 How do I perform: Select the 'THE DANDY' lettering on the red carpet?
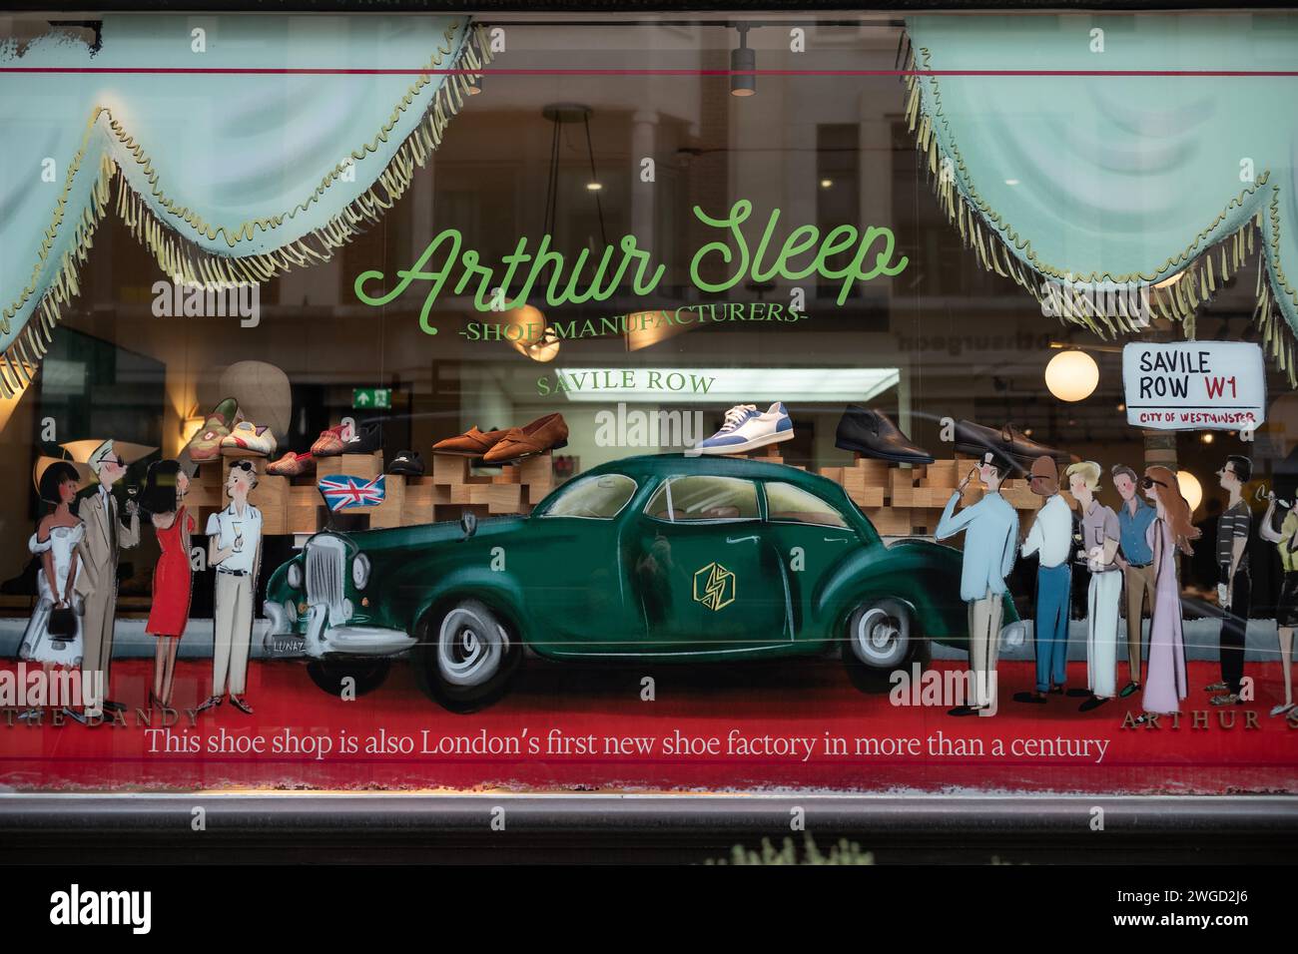click(100, 716)
